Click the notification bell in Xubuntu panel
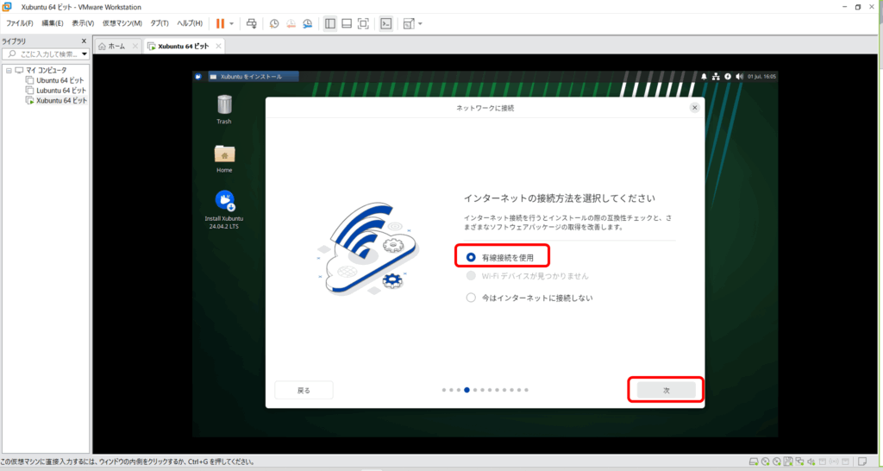Image resolution: width=883 pixels, height=471 pixels. (x=705, y=77)
